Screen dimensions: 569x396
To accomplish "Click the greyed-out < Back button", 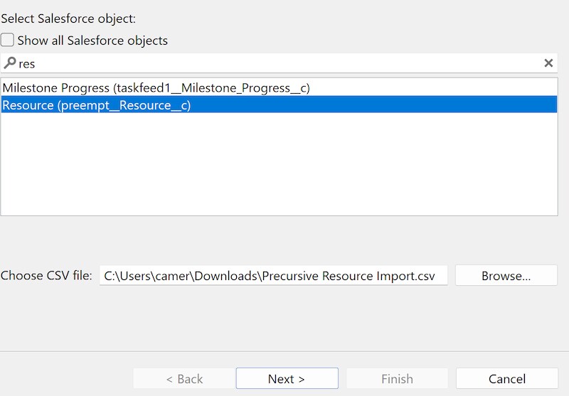I will click(184, 378).
